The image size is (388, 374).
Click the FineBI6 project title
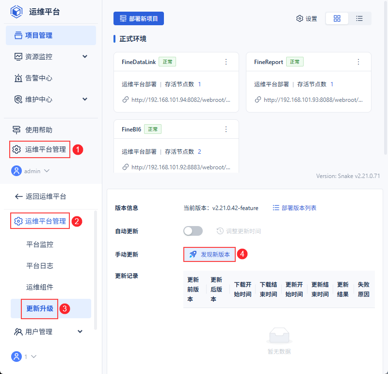131,129
